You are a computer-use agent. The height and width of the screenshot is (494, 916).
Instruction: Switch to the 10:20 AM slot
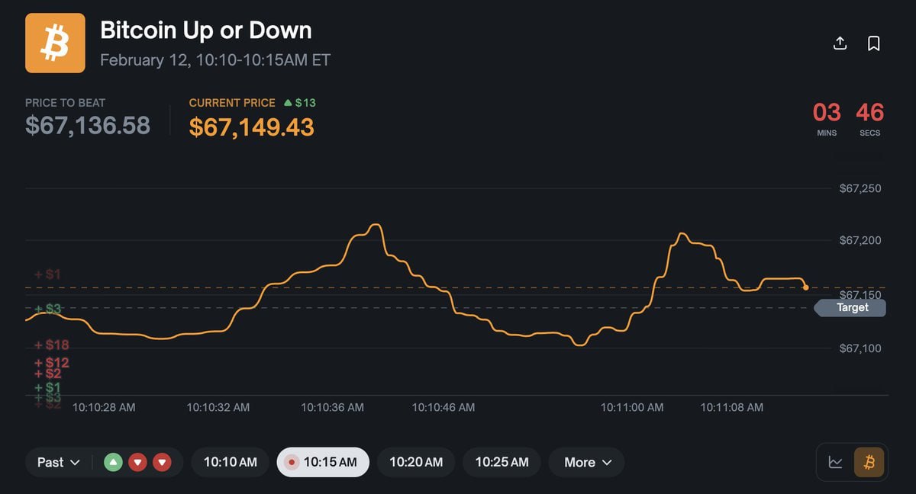point(416,462)
